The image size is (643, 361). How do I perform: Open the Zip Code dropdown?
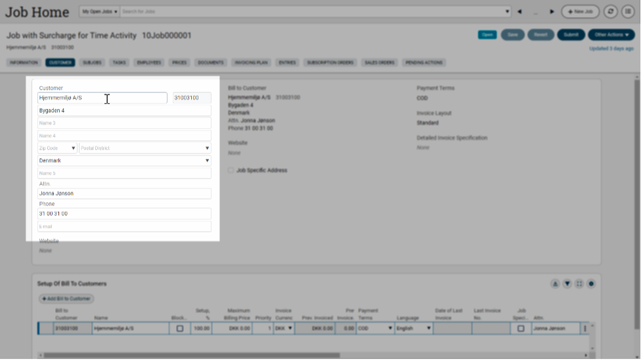coord(73,148)
